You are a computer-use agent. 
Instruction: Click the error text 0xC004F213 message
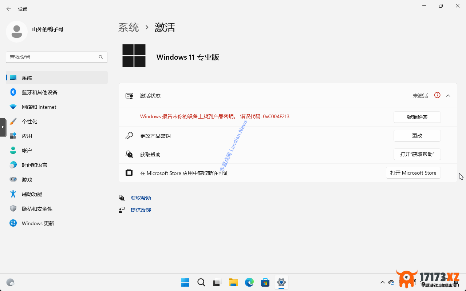coord(215,116)
